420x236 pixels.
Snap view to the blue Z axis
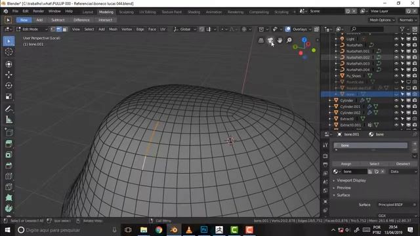coord(304,40)
